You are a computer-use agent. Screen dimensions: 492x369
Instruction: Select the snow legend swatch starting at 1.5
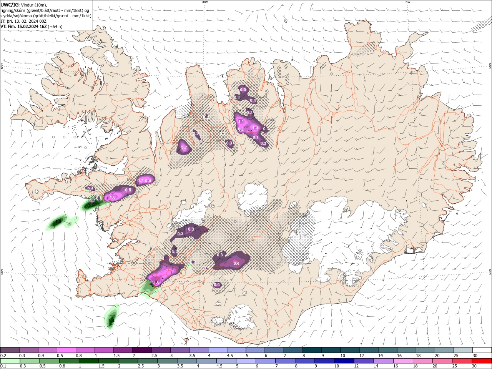pos(123,350)
